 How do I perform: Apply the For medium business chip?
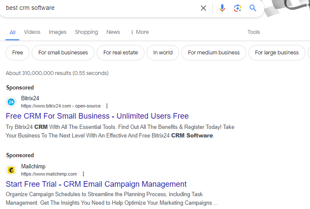point(214,53)
